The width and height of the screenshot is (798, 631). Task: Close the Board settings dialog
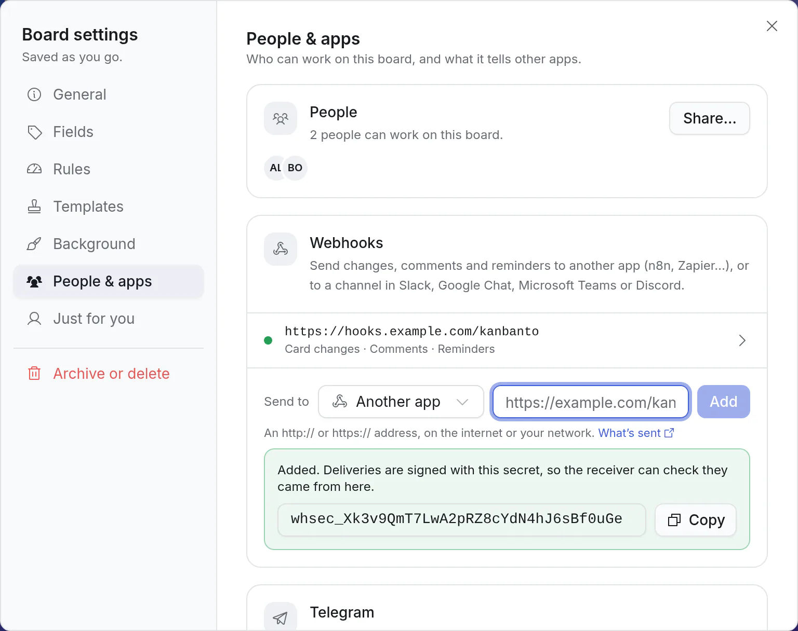(x=772, y=26)
